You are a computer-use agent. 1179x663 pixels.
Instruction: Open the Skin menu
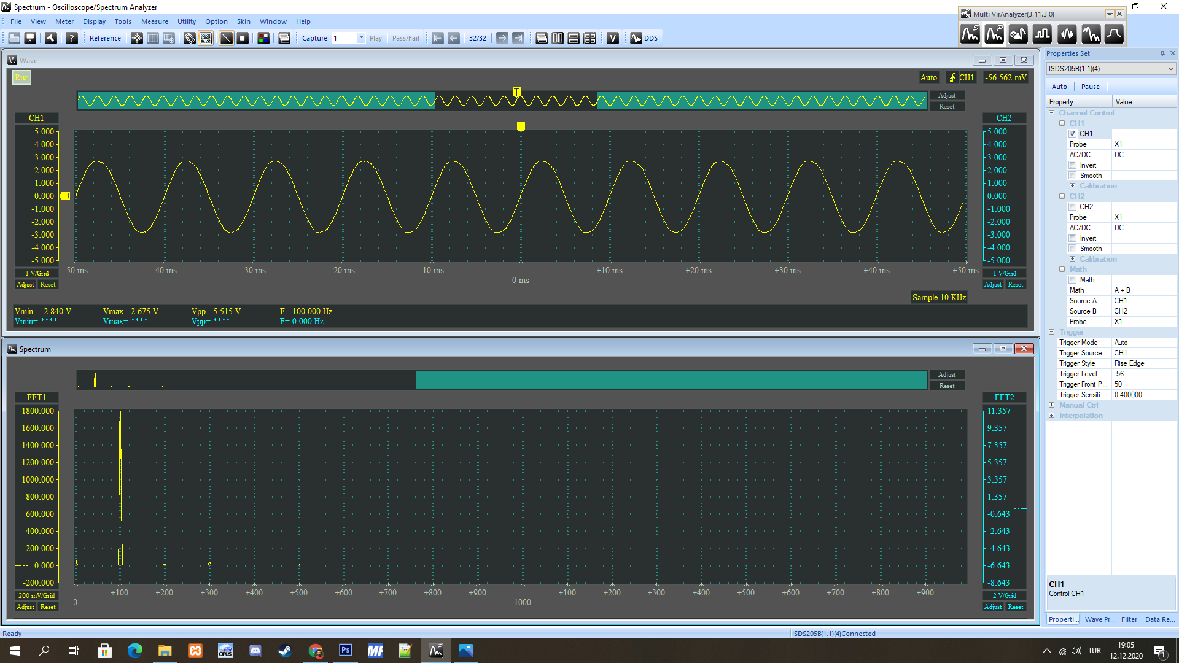tap(244, 21)
